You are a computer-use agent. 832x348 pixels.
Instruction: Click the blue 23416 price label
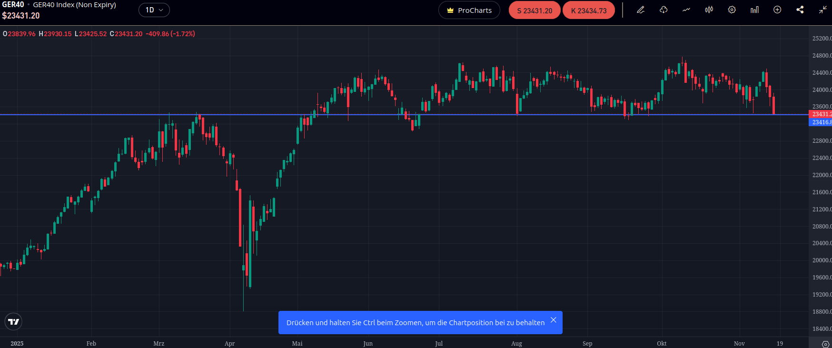click(x=821, y=122)
